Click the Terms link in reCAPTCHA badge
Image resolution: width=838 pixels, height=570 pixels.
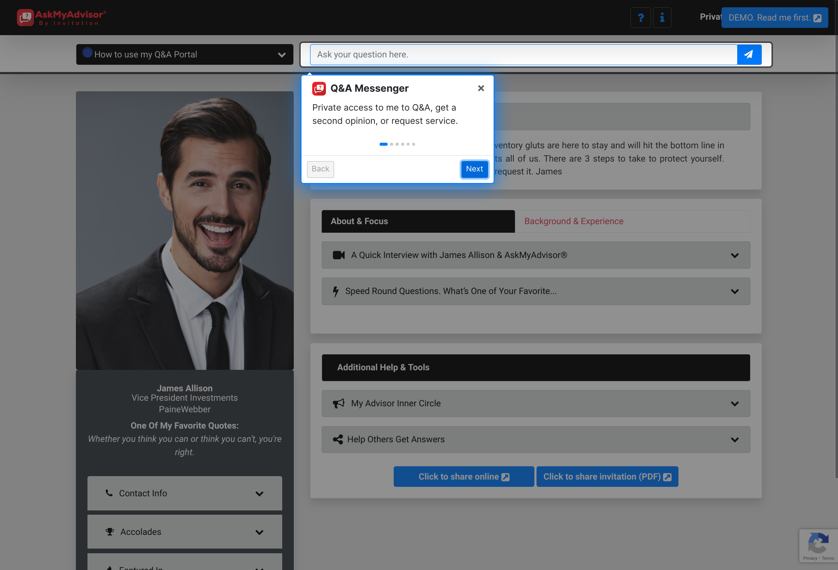[828, 558]
